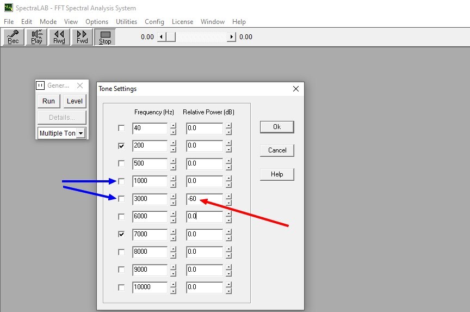Image resolution: width=470 pixels, height=312 pixels.
Task: Uncheck the 7000 Hz tone checkbox
Action: 121,234
